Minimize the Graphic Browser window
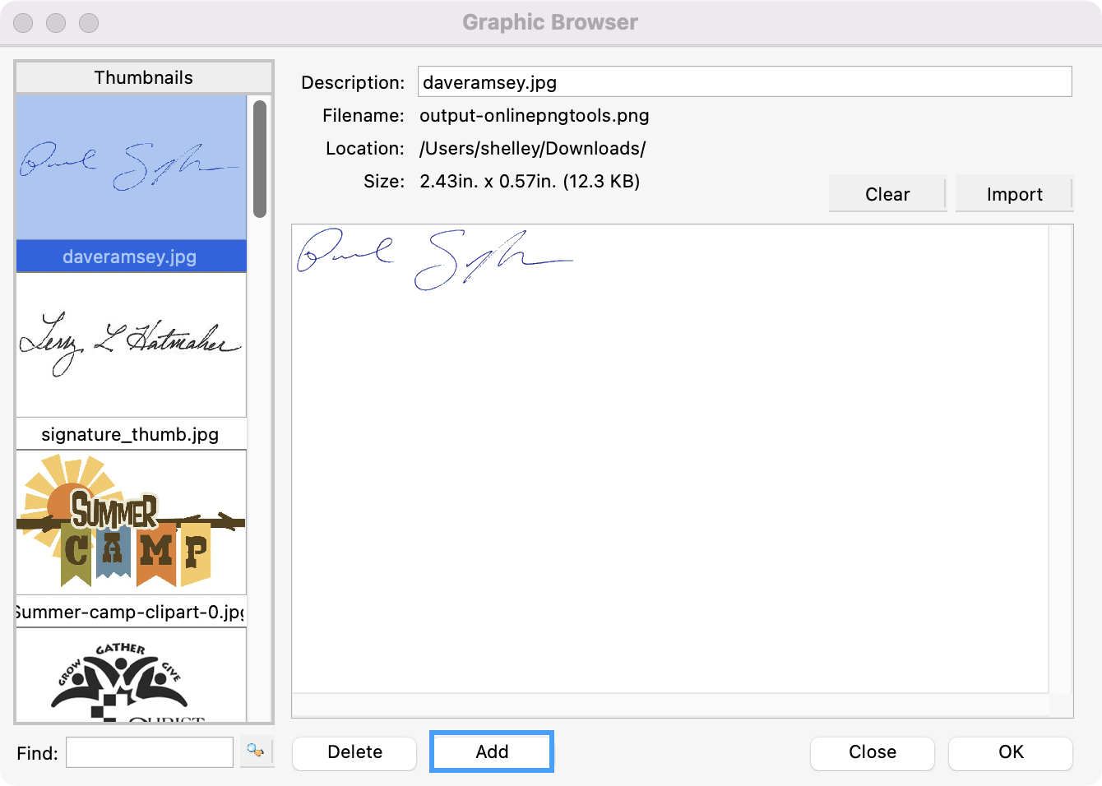Image resolution: width=1102 pixels, height=786 pixels. (56, 23)
